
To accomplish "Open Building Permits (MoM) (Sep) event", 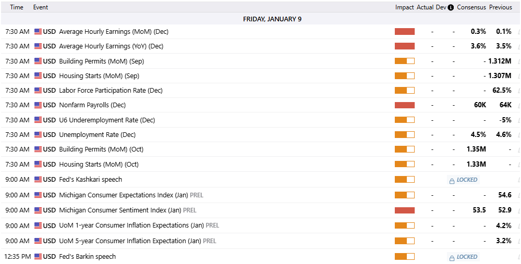I will pyautogui.click(x=101, y=61).
